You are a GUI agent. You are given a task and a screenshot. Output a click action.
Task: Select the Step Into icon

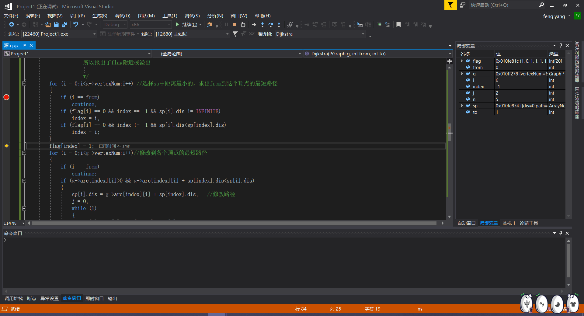[262, 25]
